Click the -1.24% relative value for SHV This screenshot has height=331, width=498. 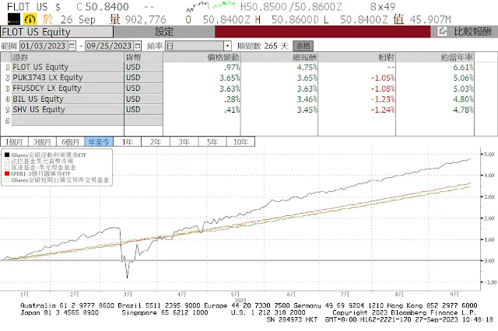[x=382, y=110]
